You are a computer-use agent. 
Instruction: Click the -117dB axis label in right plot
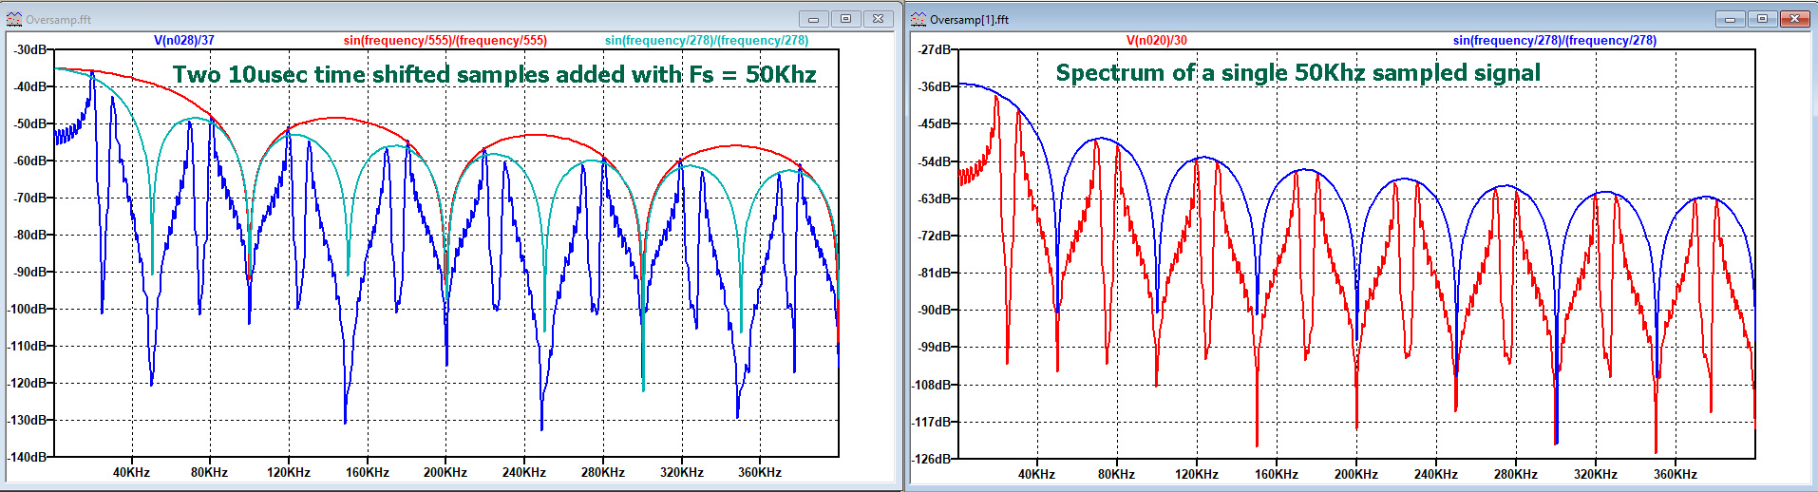coord(932,422)
